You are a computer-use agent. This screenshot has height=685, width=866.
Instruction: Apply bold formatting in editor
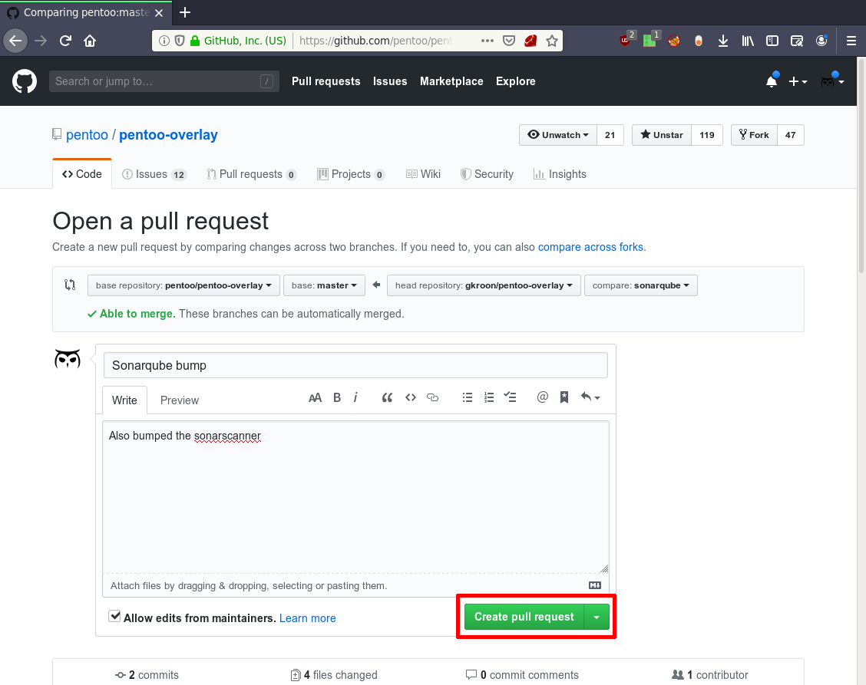click(x=337, y=397)
